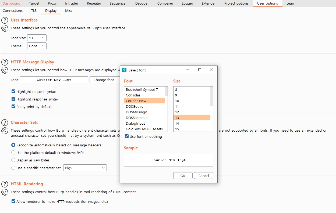Screen dimensions: 336x213
Task: Select Use a specific character set option
Action: (13, 168)
